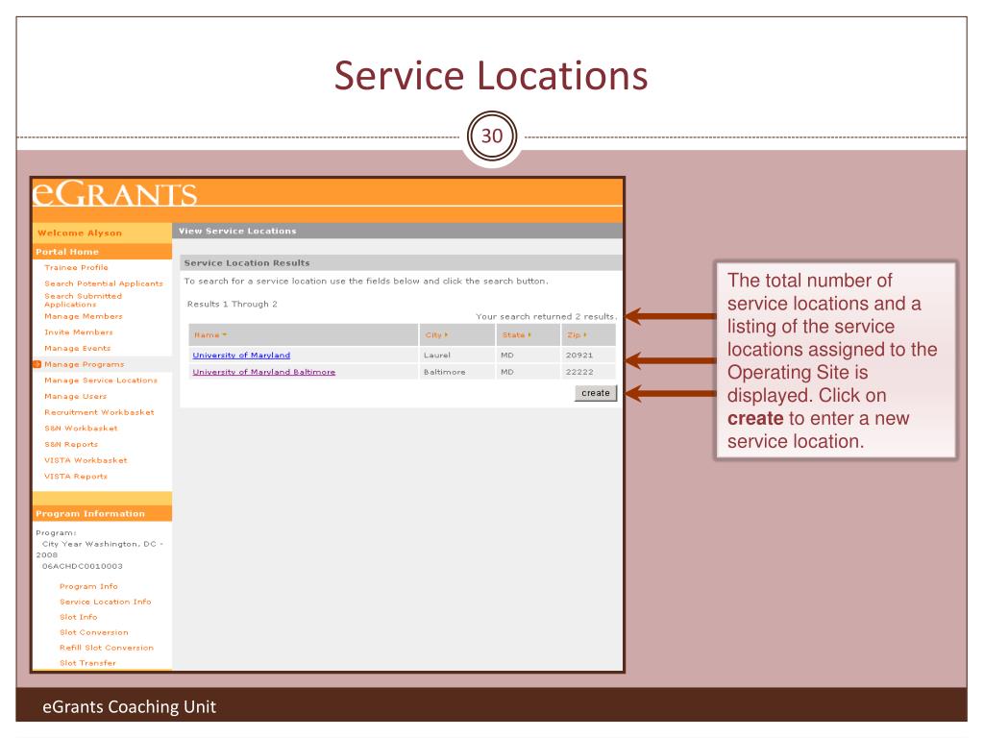Click program ID 06ACHDC0010003

83,566
